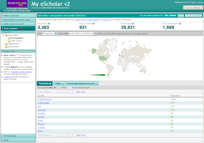This screenshot has height=143, width=204.
Task: Expand the View summary panel
Action: (x=18, y=16)
